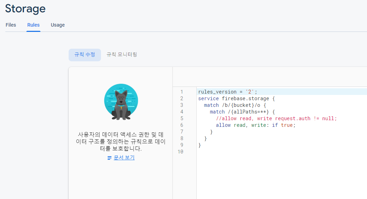The width and height of the screenshot is (367, 199).
Task: Click the allow read, write: if true line
Action: click(x=255, y=125)
